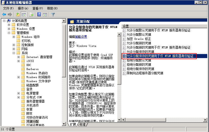Screen dimensions: 209x132
Task: Click the policy icon beside 拒绝分配保存的凭据
Action: tap(124, 69)
